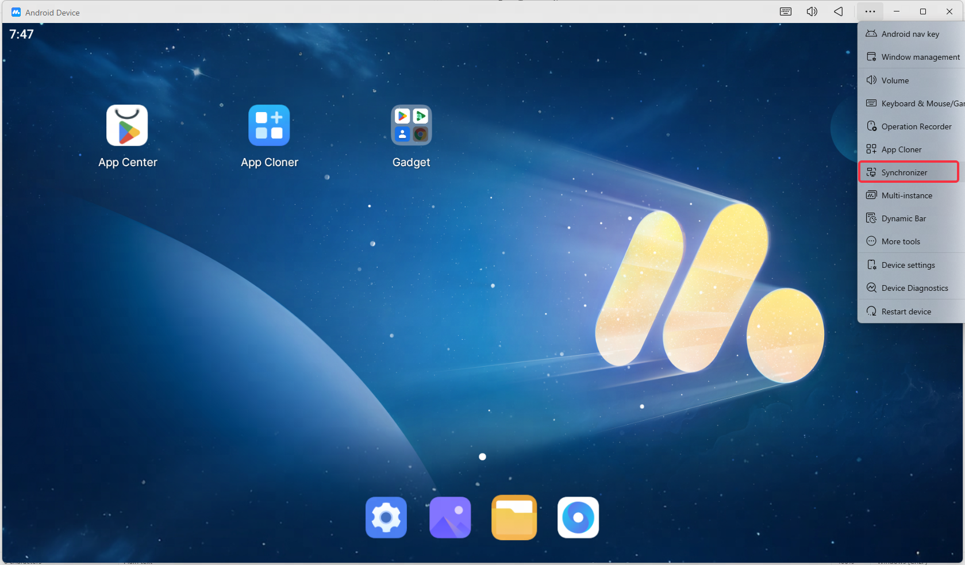Screen dimensions: 965x565
Task: Open Window management menu entry
Action: tap(912, 57)
